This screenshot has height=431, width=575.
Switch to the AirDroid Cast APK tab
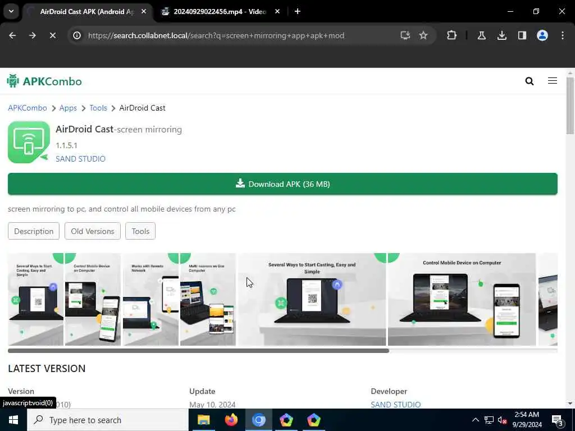point(87,11)
